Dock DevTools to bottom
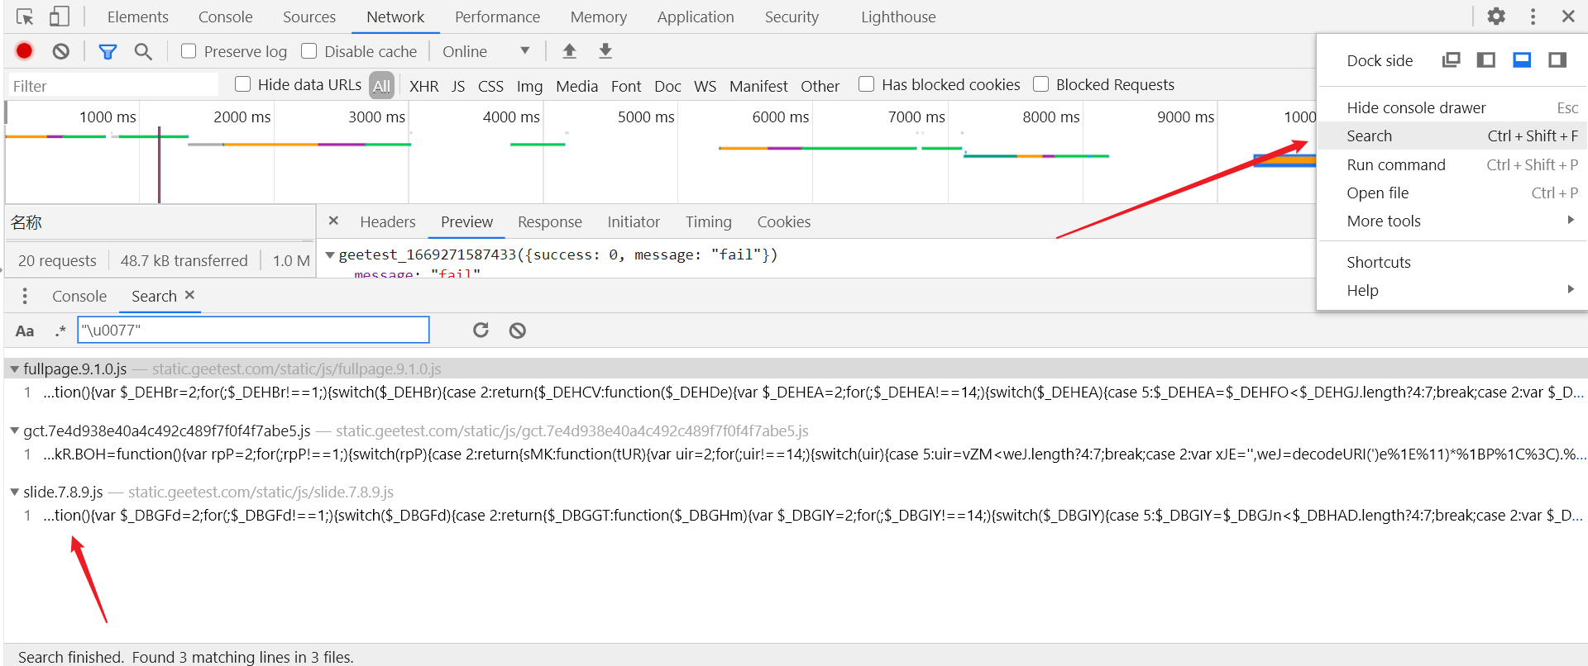 [1522, 59]
